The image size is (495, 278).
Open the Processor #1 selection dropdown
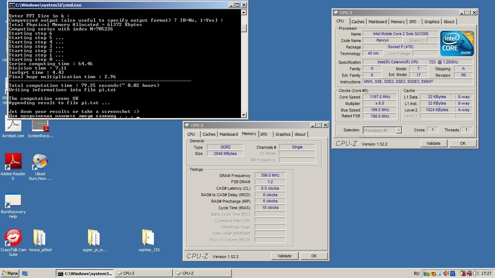click(382, 130)
